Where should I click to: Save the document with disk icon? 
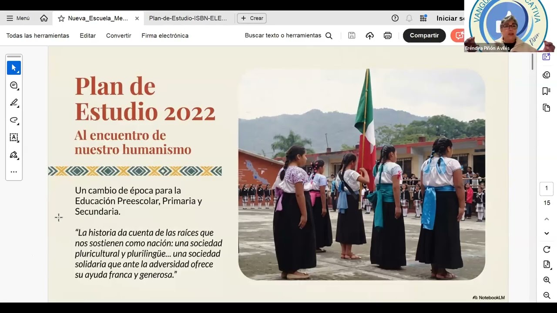[x=352, y=36]
